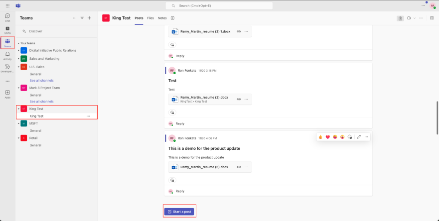Open Remy_Martin_resume (5).docx file
The image size is (439, 221).
pos(204,167)
